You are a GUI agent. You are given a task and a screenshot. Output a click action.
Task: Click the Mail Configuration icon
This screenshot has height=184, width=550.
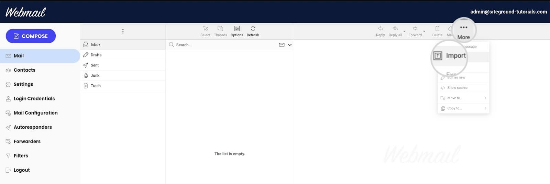tap(8, 113)
